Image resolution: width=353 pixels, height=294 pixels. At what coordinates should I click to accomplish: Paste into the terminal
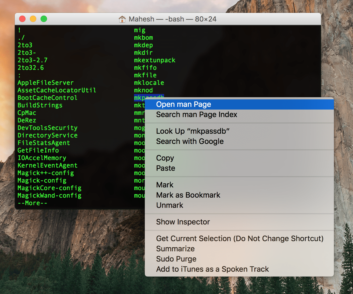tap(165, 168)
